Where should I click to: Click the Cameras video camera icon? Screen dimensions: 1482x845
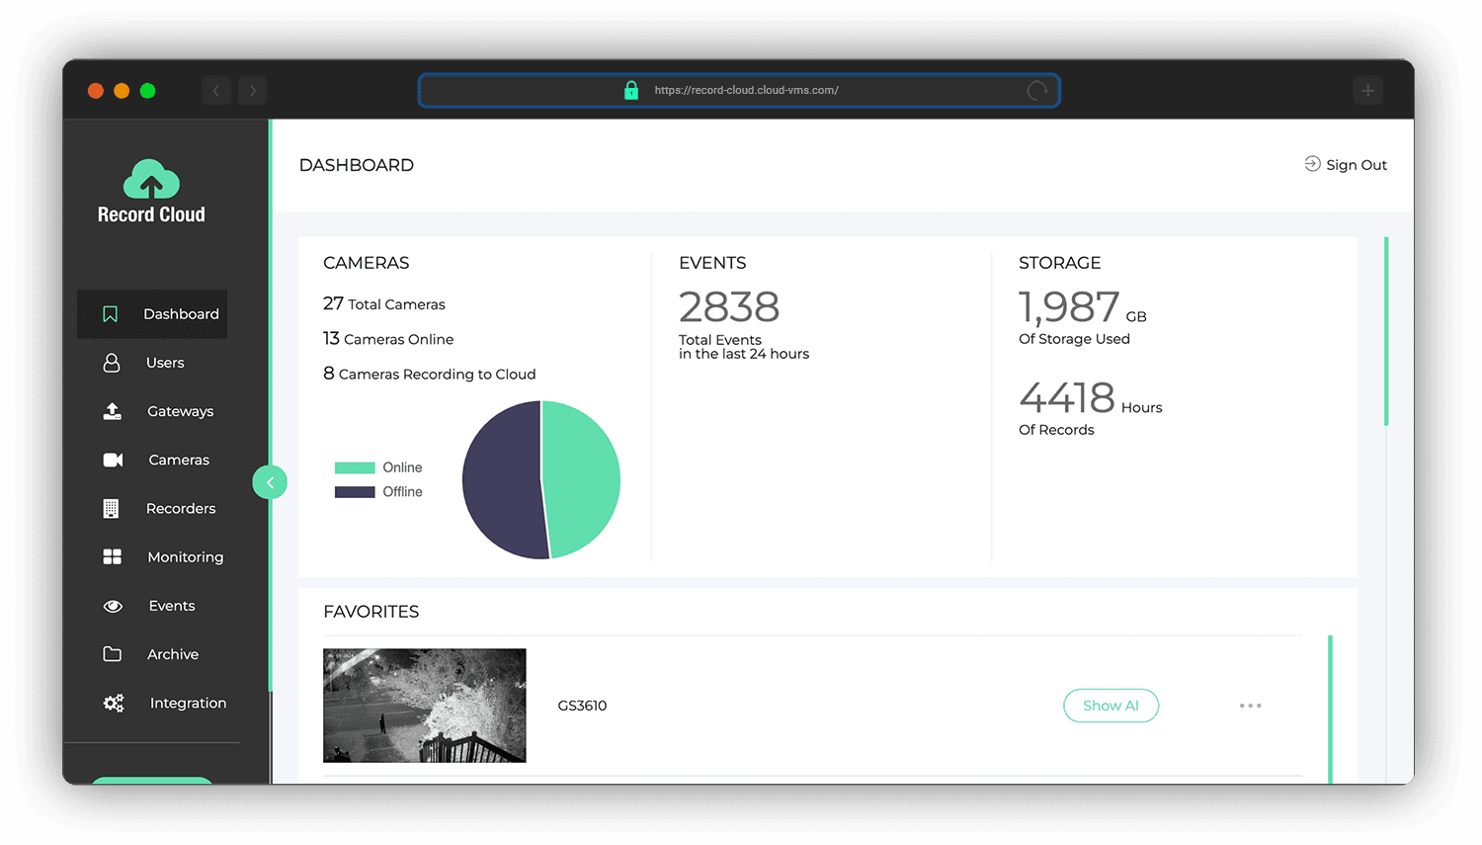tap(113, 460)
